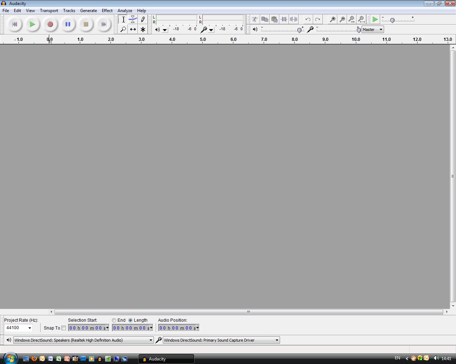This screenshot has width=456, height=364.
Task: Open the Generate menu
Action: tap(88, 11)
